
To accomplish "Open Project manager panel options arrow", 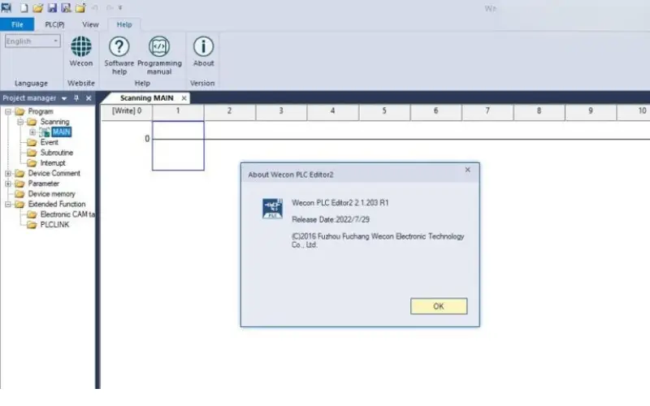I will 64,98.
